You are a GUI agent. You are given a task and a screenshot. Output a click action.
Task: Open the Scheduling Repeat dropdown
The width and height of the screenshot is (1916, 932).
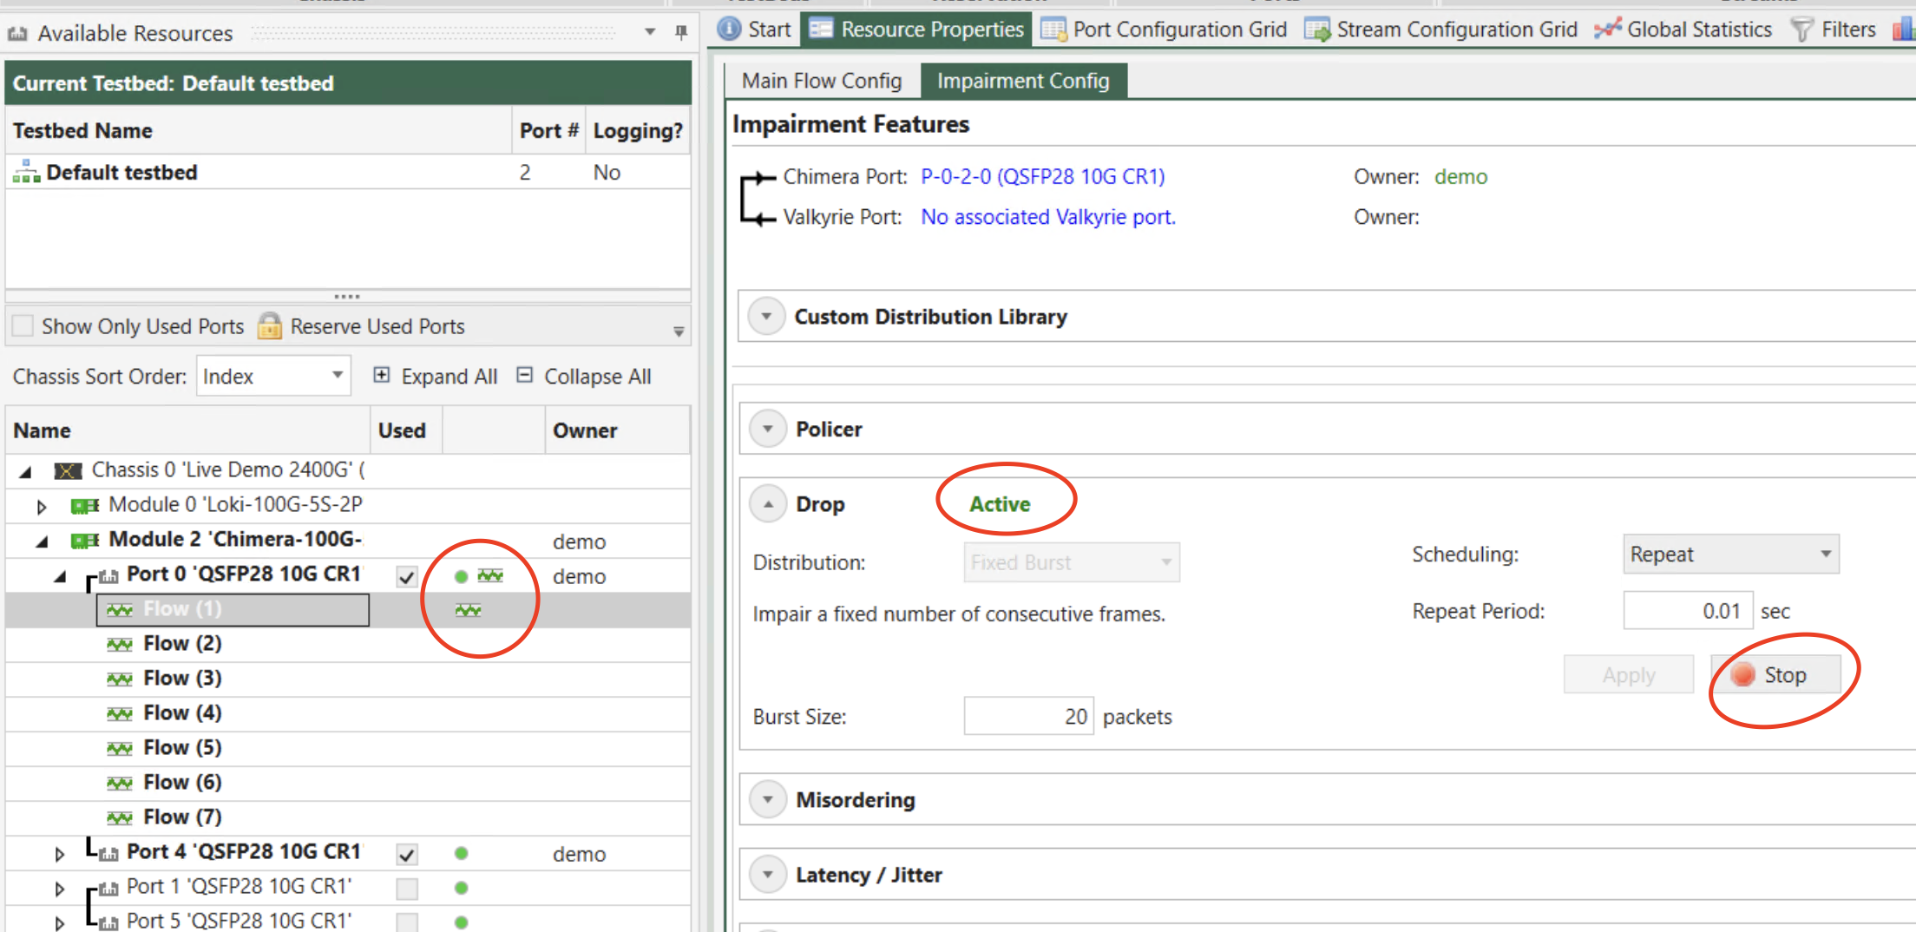[1730, 555]
